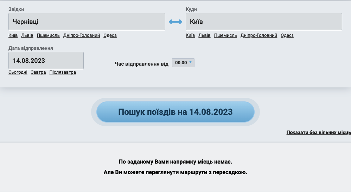Click the Показати без вільних місць link
The height and width of the screenshot is (192, 351).
(x=318, y=132)
